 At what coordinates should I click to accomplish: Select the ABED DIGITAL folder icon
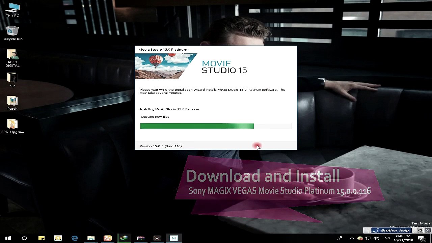pyautogui.click(x=12, y=58)
